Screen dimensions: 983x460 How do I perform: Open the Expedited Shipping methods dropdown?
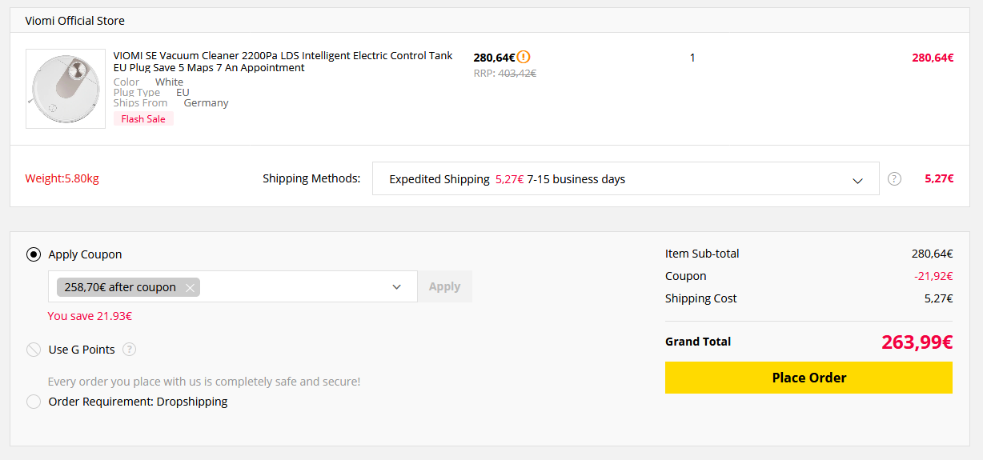click(624, 179)
